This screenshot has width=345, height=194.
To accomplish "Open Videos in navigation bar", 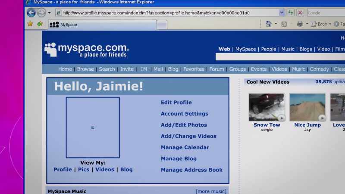I will [279, 69].
